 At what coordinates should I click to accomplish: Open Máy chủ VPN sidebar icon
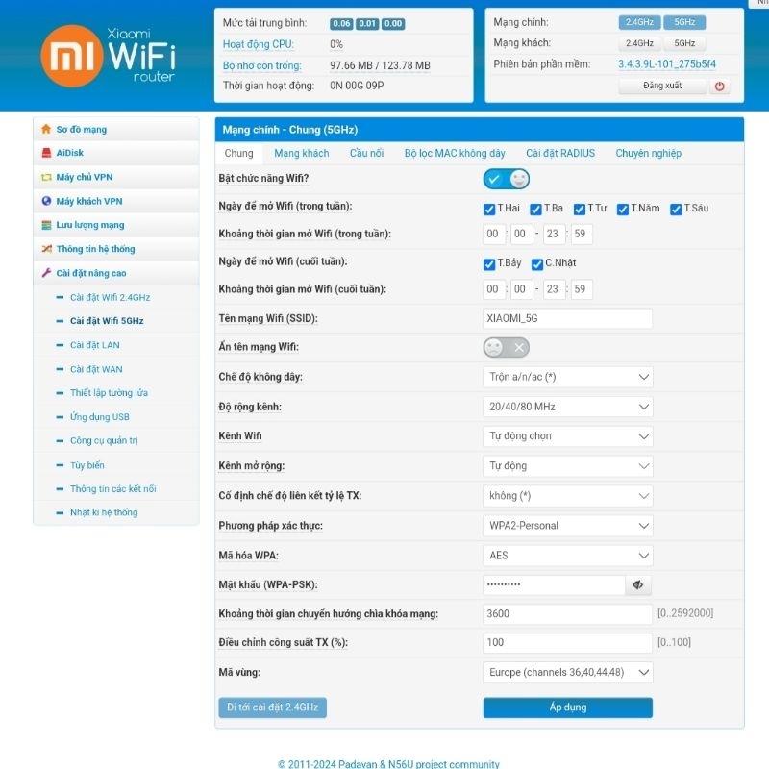(45, 177)
